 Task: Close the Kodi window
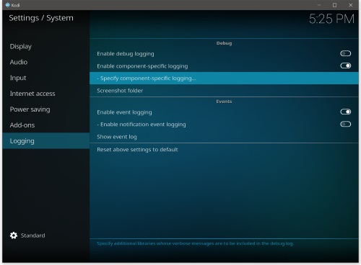tap(350, 5)
